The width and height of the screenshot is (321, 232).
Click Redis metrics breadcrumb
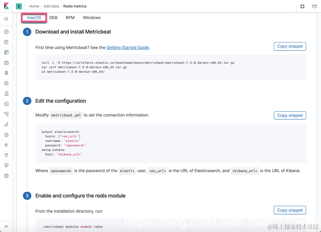point(75,6)
